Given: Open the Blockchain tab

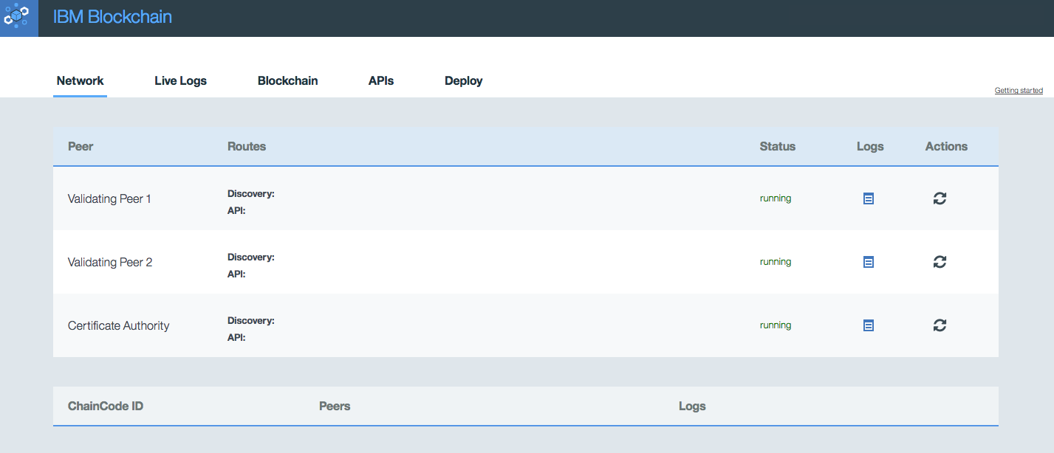Looking at the screenshot, I should (287, 81).
